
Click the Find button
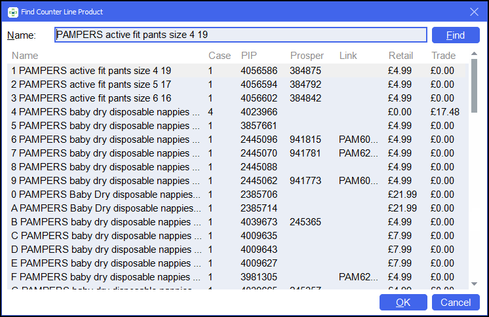456,35
